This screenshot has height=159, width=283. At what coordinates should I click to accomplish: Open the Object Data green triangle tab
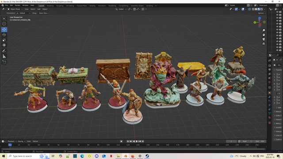pos(270,113)
